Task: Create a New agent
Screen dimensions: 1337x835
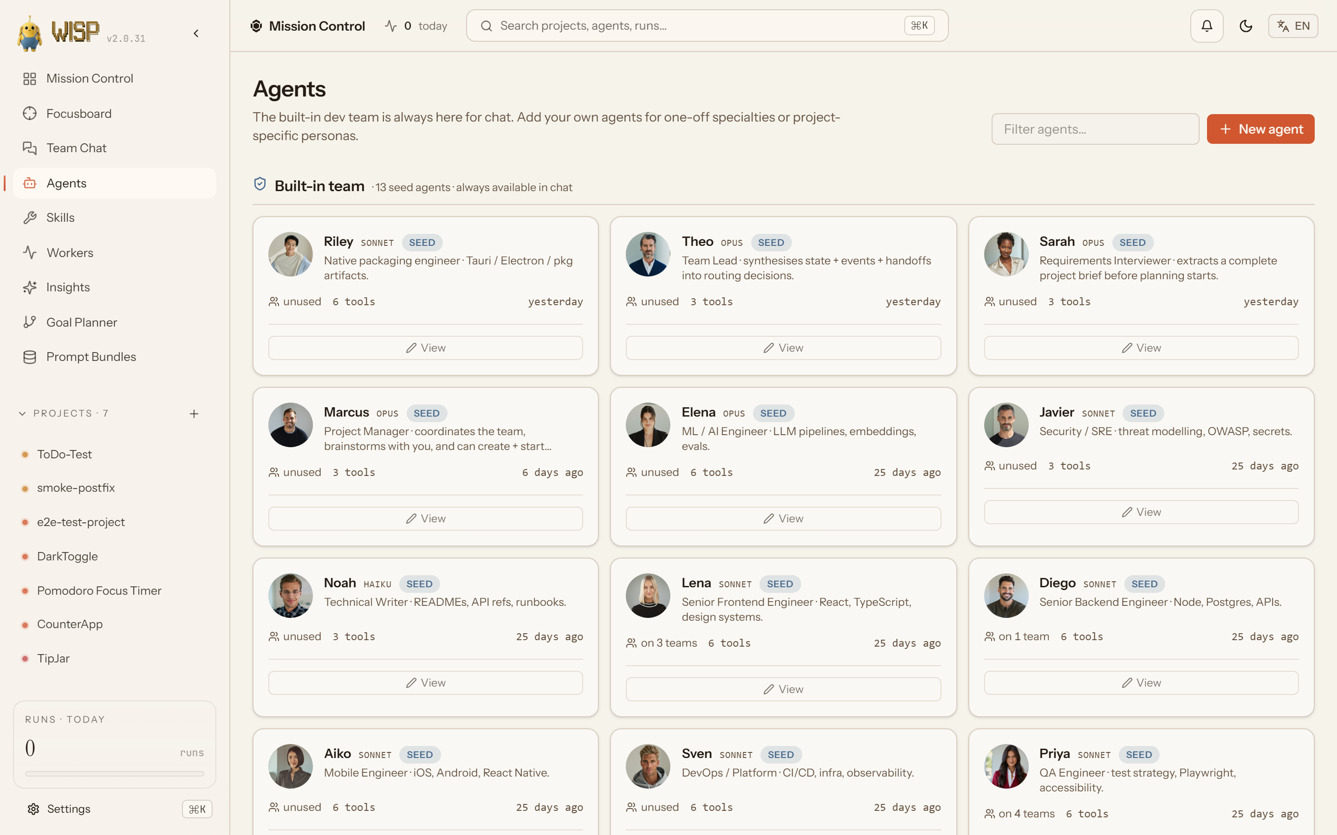Action: pyautogui.click(x=1260, y=129)
